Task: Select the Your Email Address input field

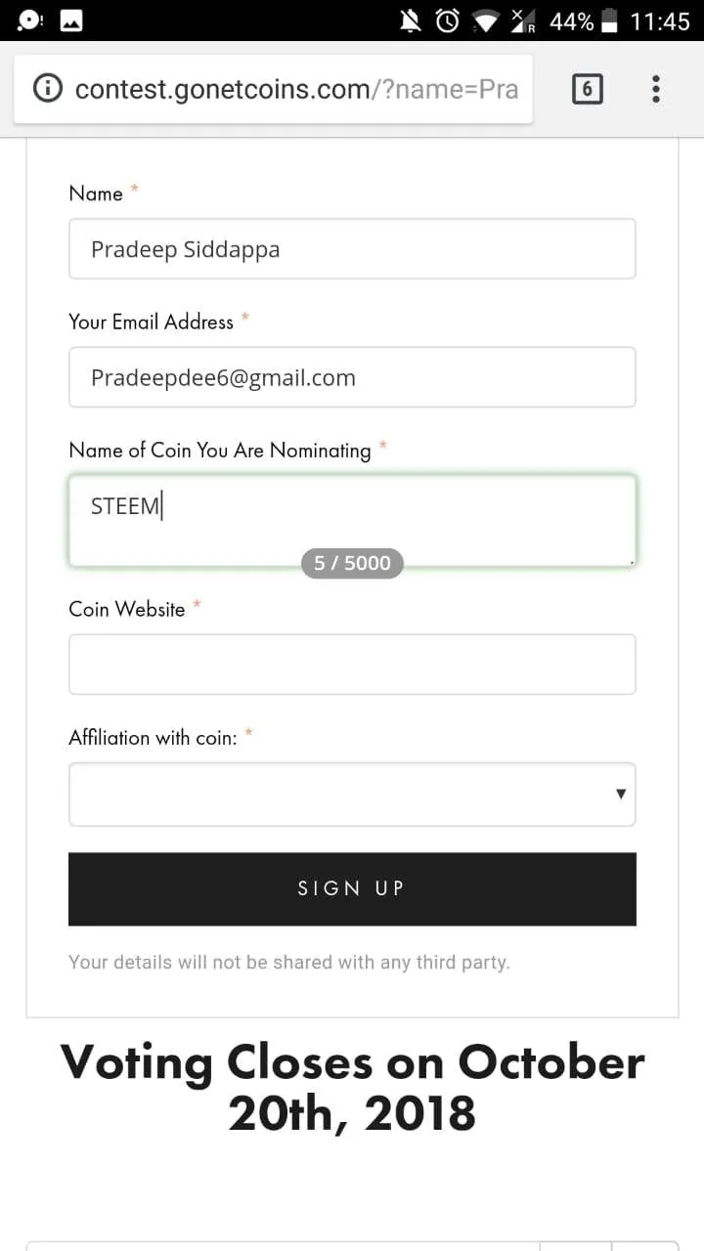Action: (352, 377)
